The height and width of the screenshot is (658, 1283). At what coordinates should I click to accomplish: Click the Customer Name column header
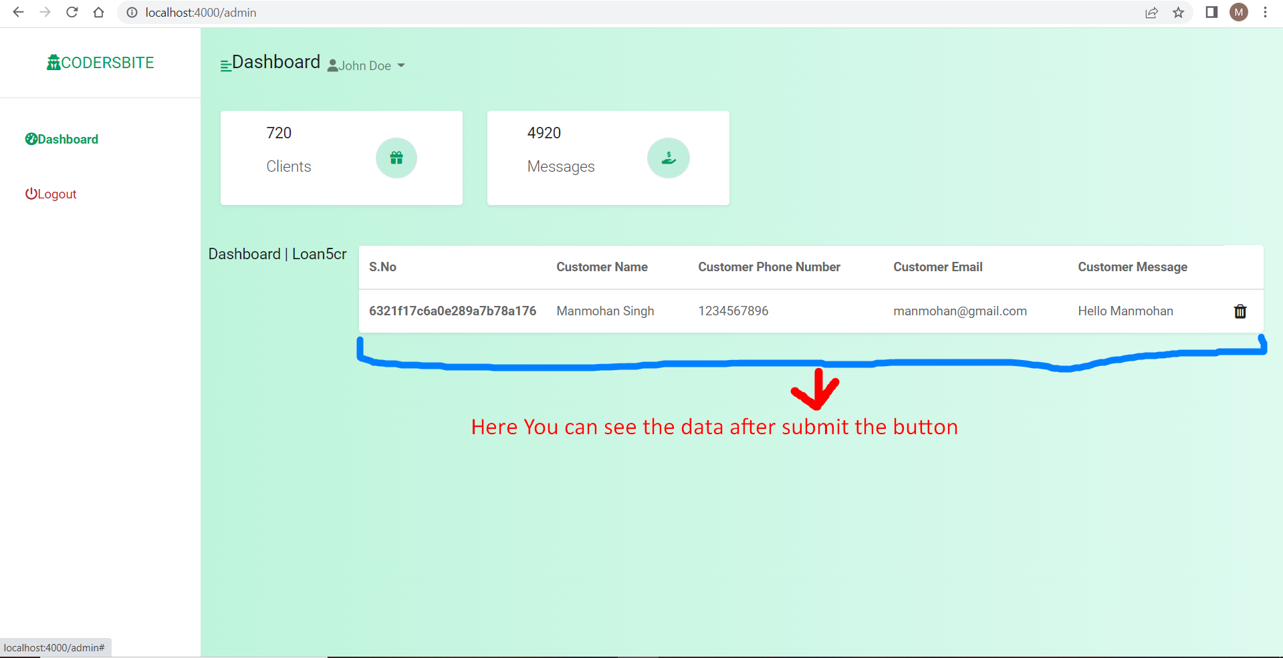point(602,267)
